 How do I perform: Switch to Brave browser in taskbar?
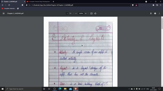click(76, 89)
